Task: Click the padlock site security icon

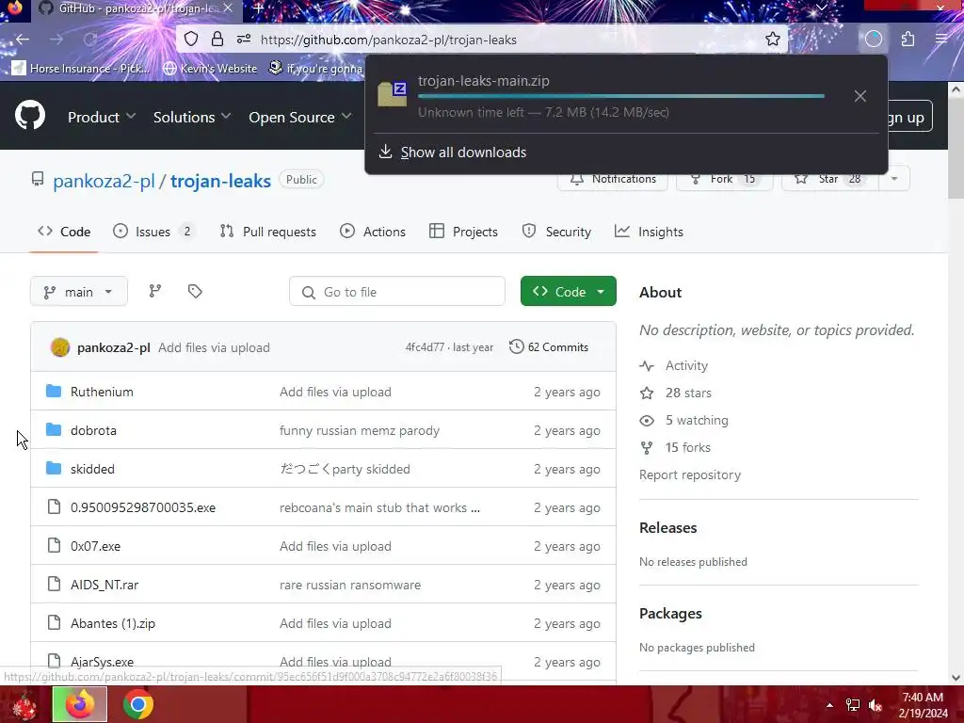Action: 217,40
